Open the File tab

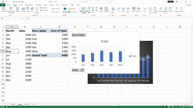[x=3, y=5]
